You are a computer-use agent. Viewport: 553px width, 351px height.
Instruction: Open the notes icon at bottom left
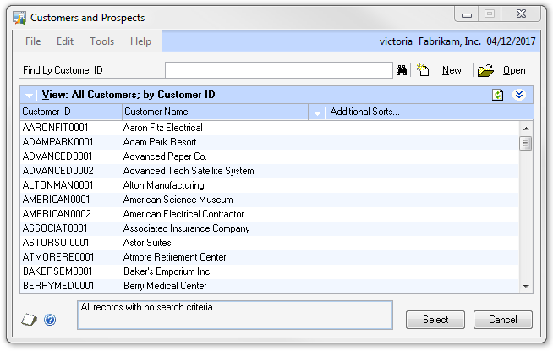pyautogui.click(x=29, y=320)
